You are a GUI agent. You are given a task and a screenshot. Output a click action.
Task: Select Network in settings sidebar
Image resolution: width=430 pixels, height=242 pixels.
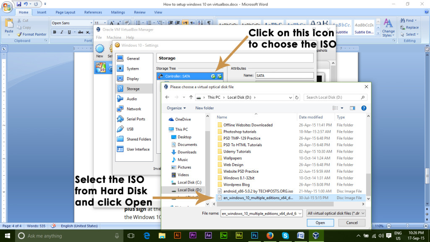tap(134, 109)
